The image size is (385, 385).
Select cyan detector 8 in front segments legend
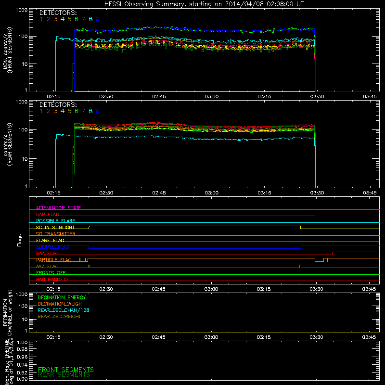pos(90,19)
